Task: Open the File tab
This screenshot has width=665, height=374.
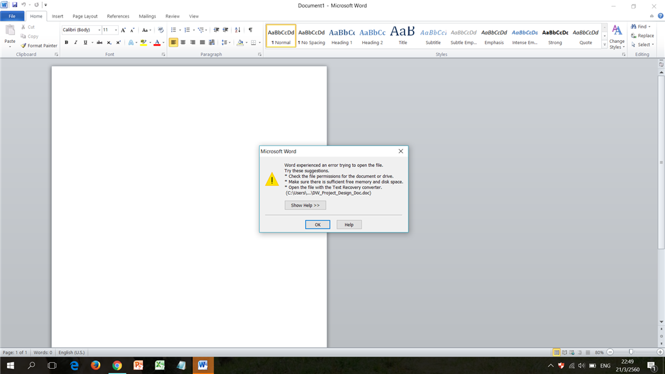Action: (12, 16)
